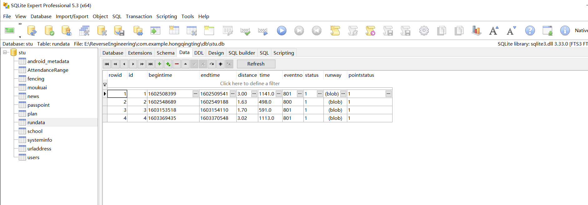Switch to the DDL tab

coord(199,53)
